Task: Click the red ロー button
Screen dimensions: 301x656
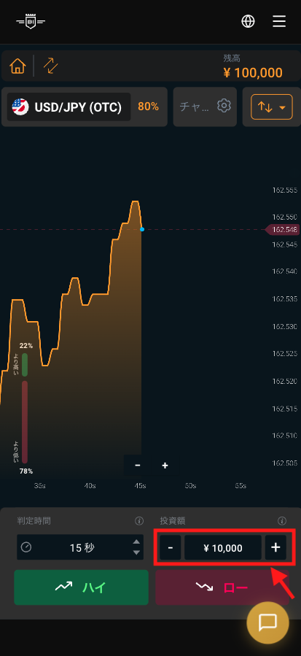Action: tap(222, 587)
